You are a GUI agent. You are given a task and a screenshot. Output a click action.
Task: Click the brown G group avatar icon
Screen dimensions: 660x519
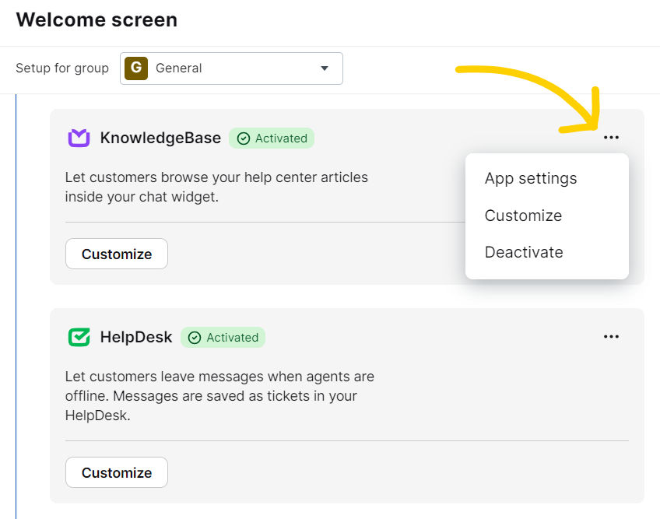click(x=136, y=68)
